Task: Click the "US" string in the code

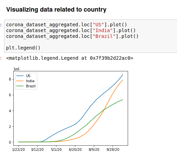Action: pos(98,25)
